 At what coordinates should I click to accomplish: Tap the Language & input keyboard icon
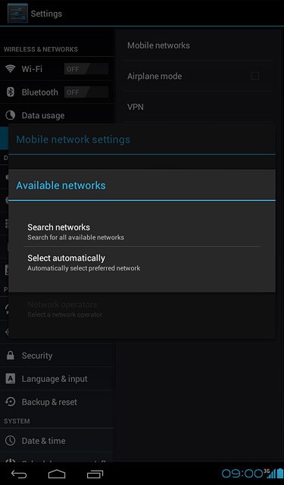click(11, 379)
